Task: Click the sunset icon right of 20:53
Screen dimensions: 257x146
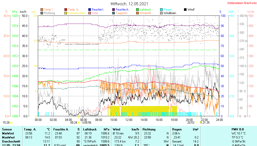Action: pos(196,123)
